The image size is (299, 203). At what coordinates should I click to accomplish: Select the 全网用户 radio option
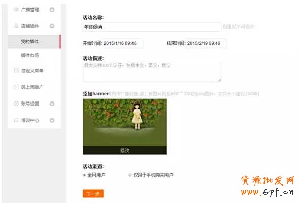pyautogui.click(x=84, y=175)
